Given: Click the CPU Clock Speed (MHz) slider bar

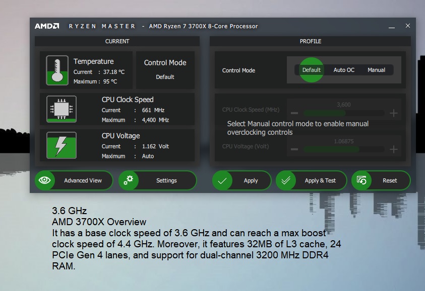Looking at the screenshot, I should pyautogui.click(x=344, y=113).
